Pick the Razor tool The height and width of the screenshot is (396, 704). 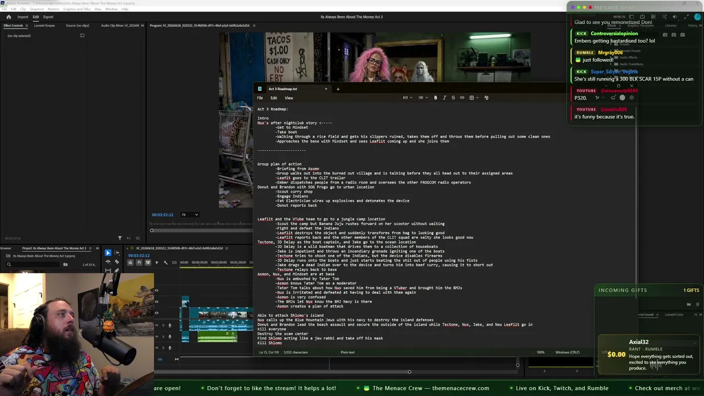(117, 261)
